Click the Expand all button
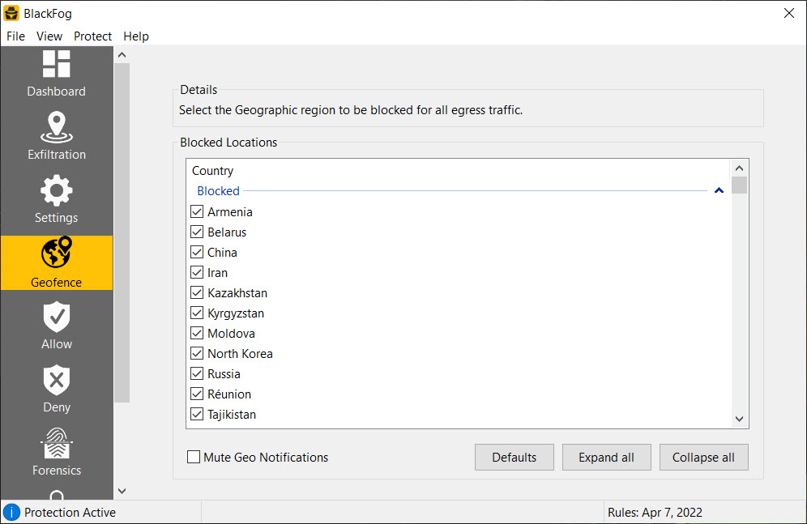Image resolution: width=807 pixels, height=524 pixels. pyautogui.click(x=606, y=457)
